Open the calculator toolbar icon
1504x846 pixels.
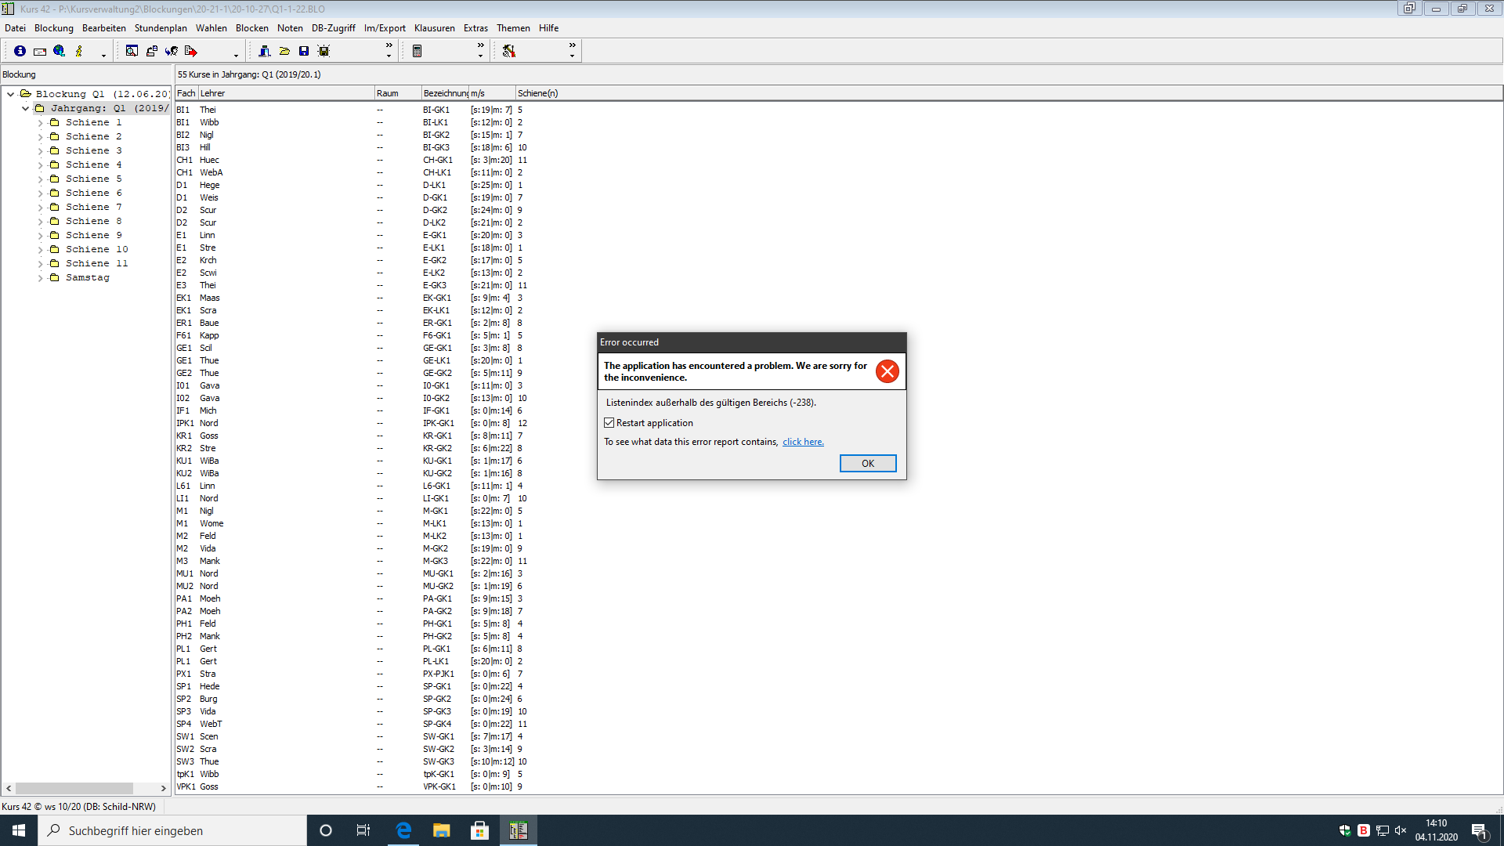(418, 51)
